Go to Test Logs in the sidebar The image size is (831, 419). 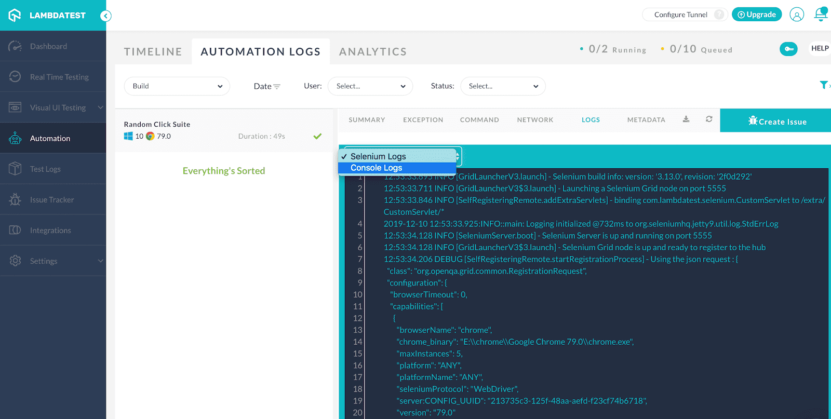(53, 169)
